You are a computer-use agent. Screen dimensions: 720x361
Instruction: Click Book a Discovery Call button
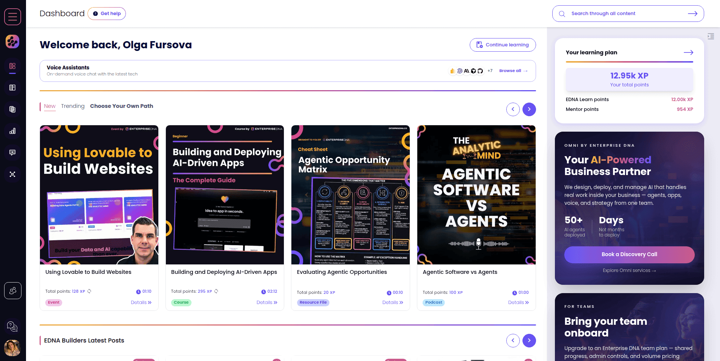pos(630,255)
